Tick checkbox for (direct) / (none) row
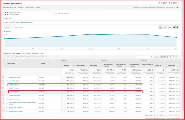Viewport: 185px width, 120px height. (3, 88)
